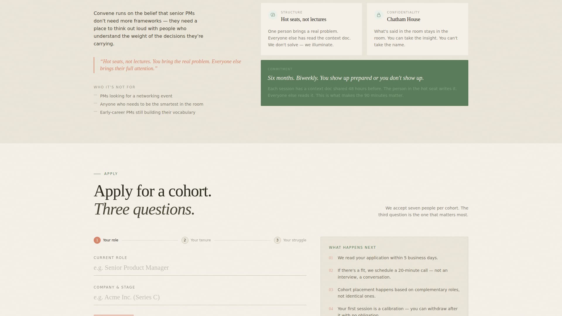Select the numbered circle for step 2
562x316 pixels.
click(x=185, y=240)
